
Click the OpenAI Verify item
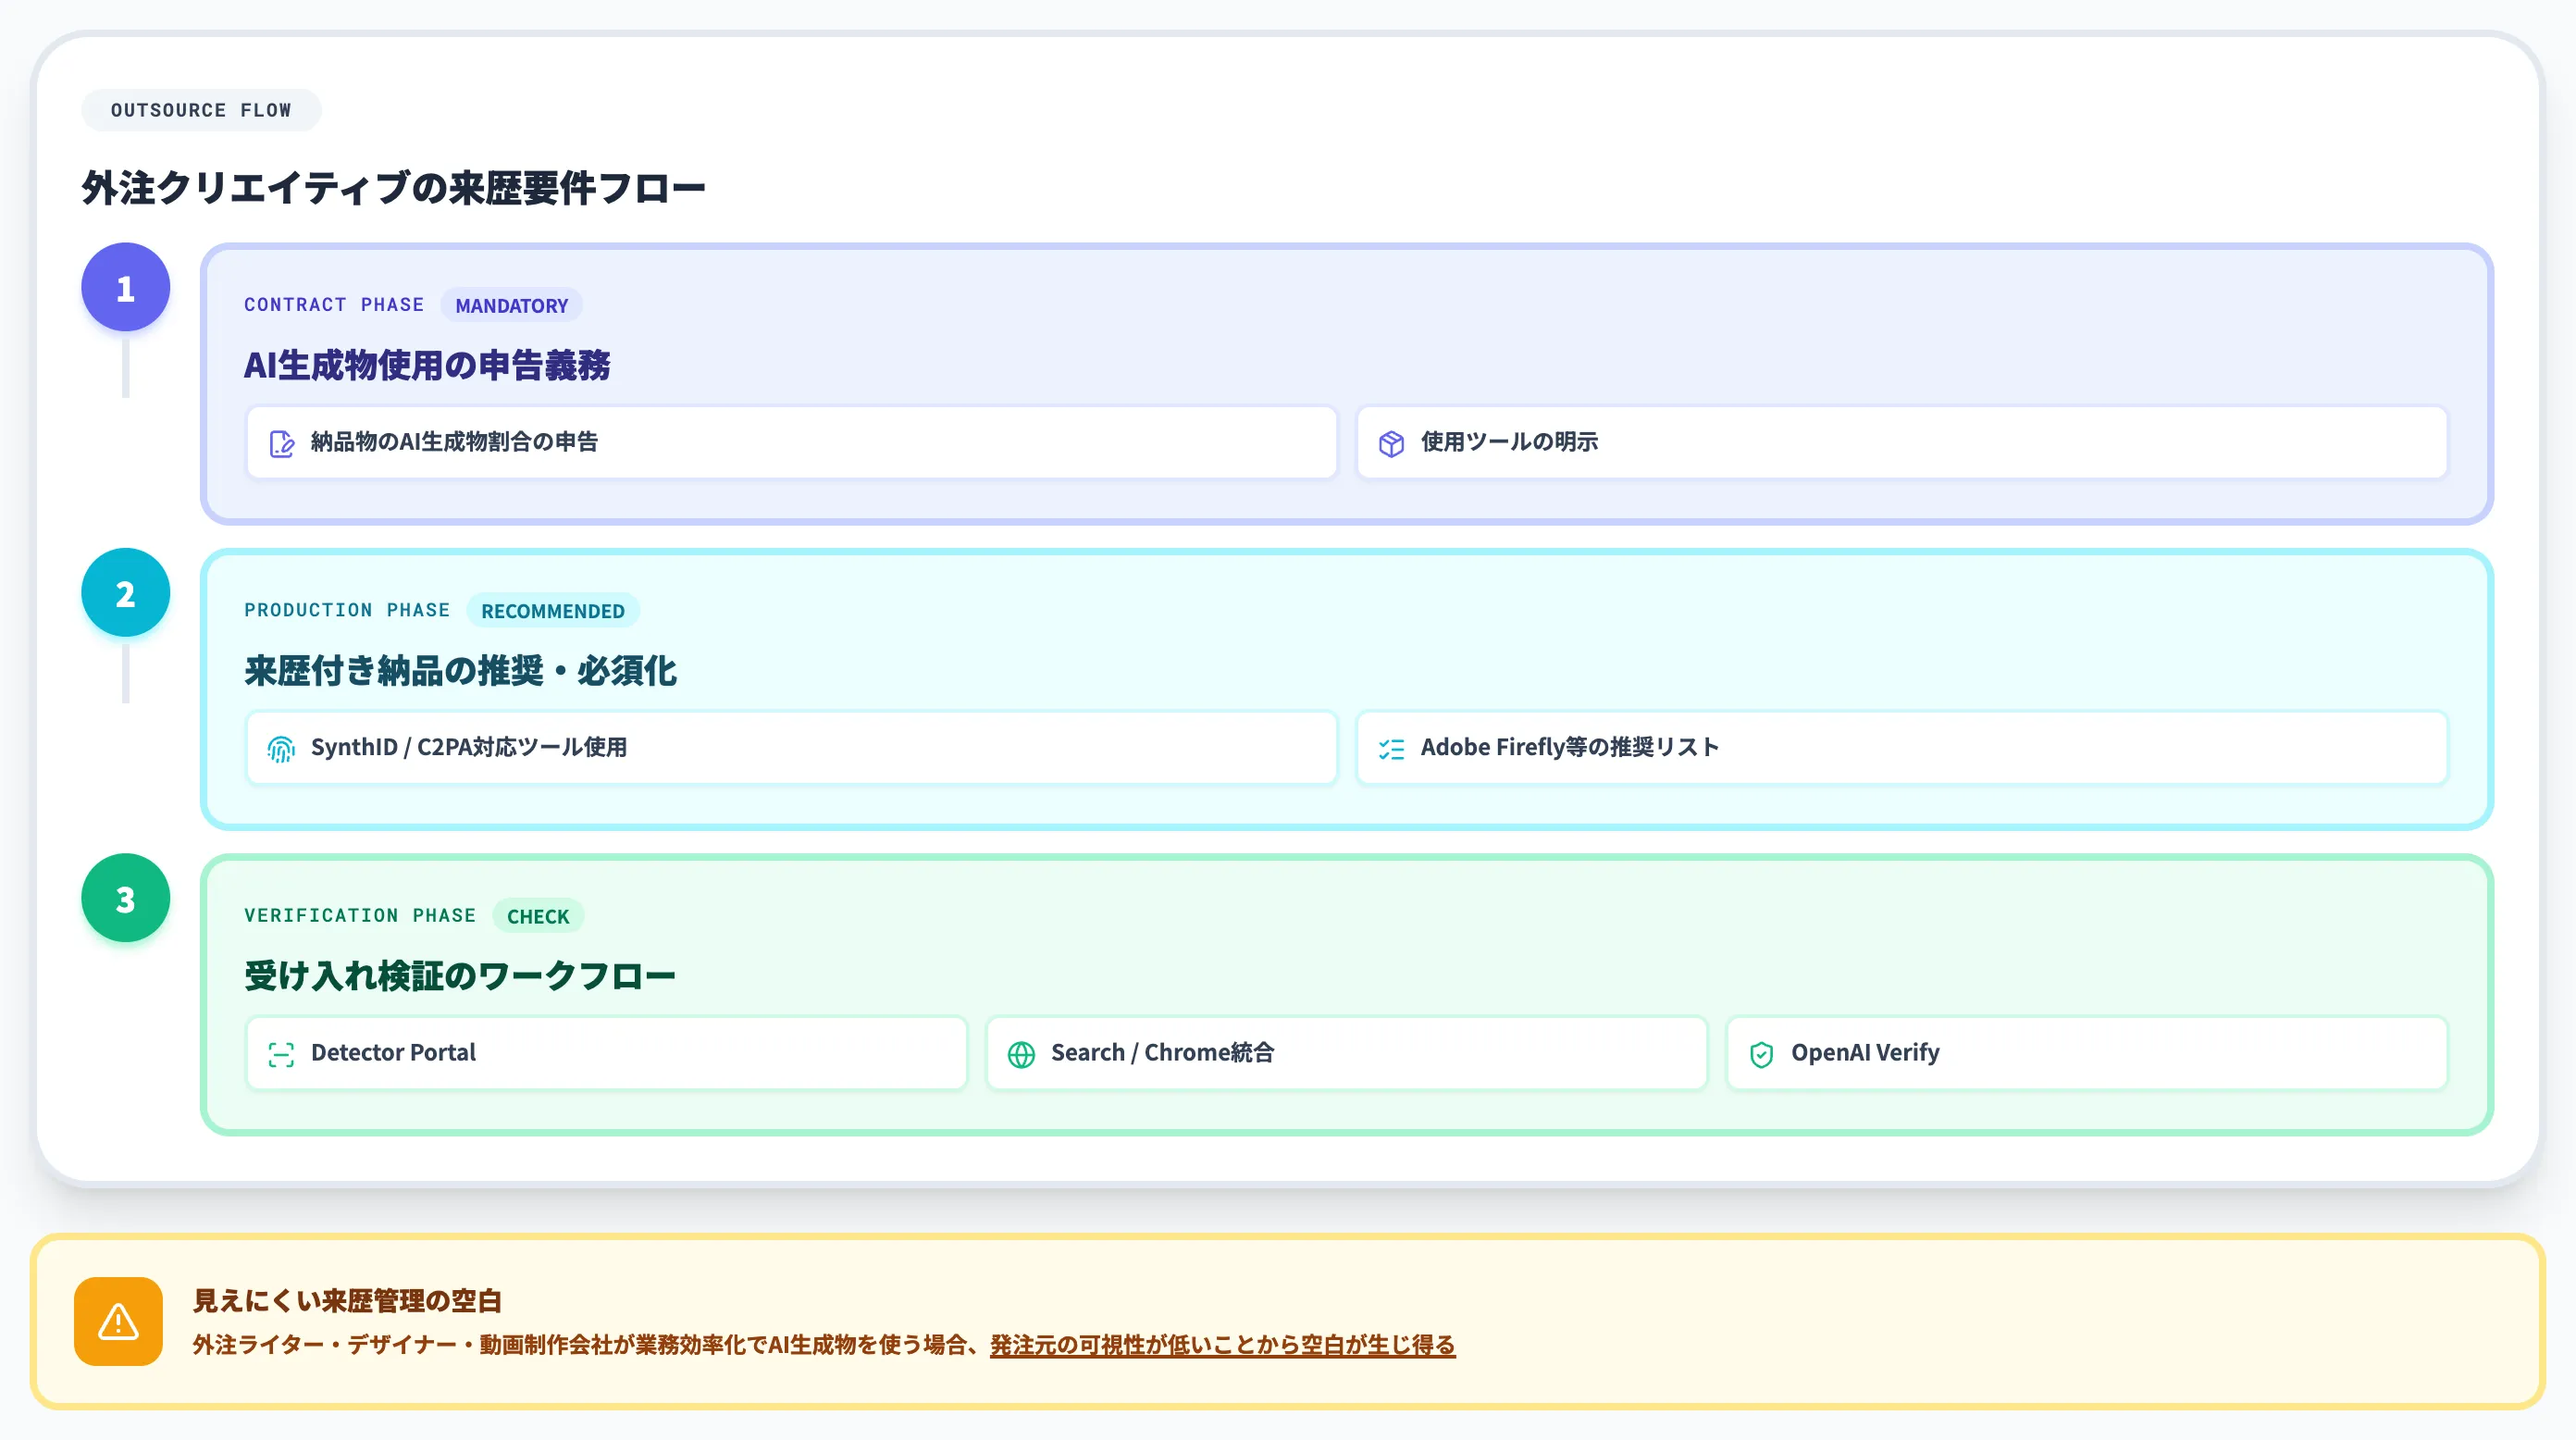[x=2086, y=1053]
